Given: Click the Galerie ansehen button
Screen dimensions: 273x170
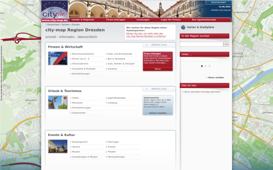Looking at the screenshot, I should click(x=158, y=113).
